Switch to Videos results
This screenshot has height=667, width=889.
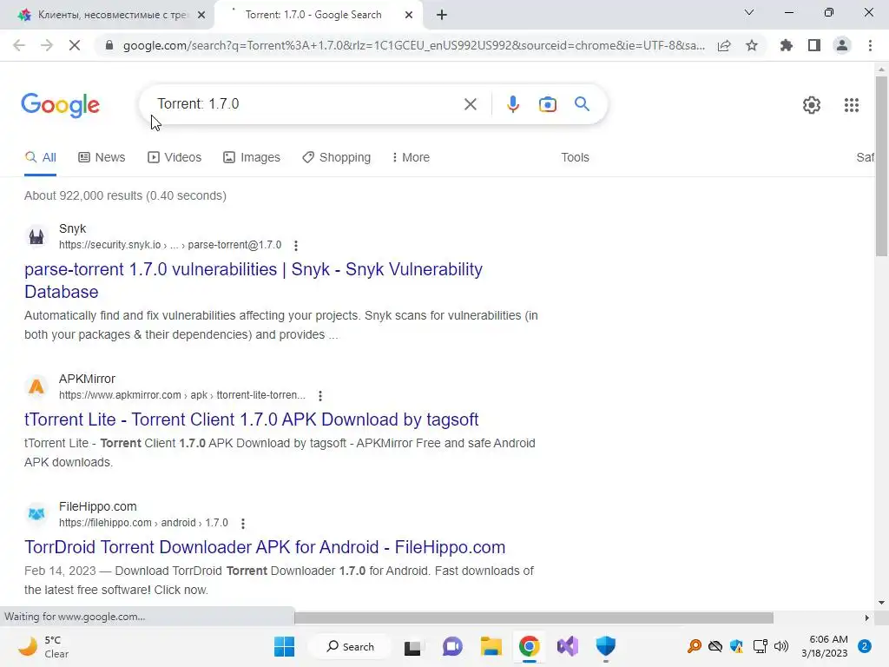point(174,157)
